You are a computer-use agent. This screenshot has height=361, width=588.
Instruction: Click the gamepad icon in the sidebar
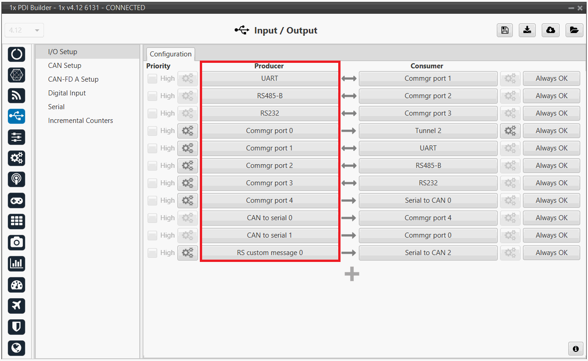tap(16, 200)
